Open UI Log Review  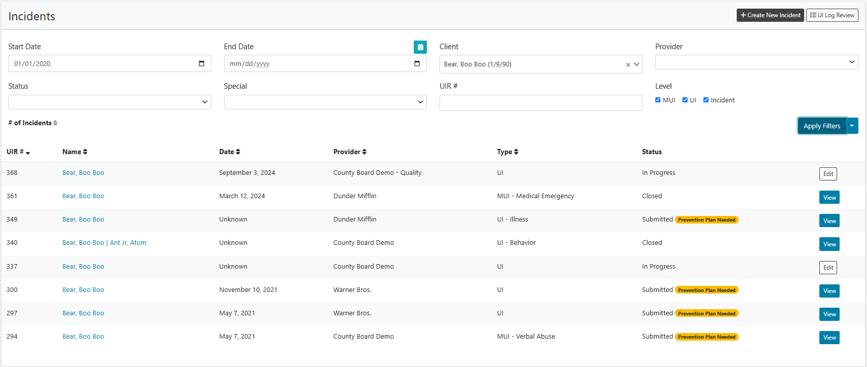pyautogui.click(x=832, y=15)
